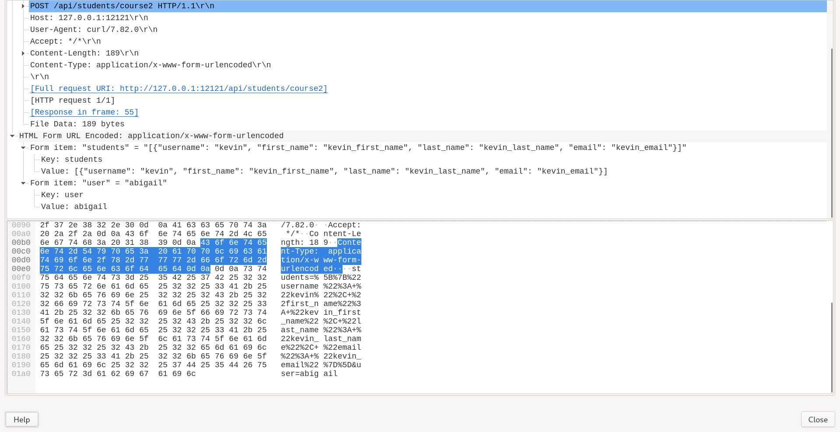
Task: Follow the Response in frame: 55 link
Action: click(x=84, y=112)
